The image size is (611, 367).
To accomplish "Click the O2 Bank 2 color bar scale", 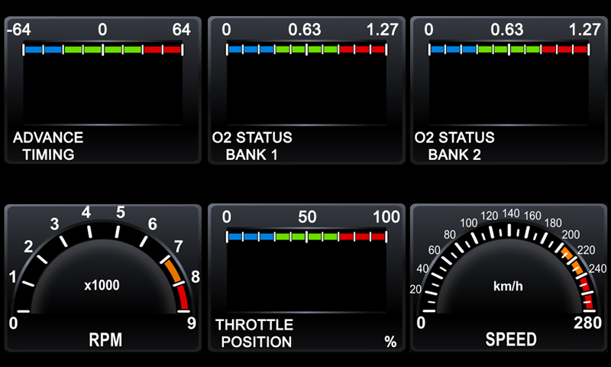I will [509, 50].
